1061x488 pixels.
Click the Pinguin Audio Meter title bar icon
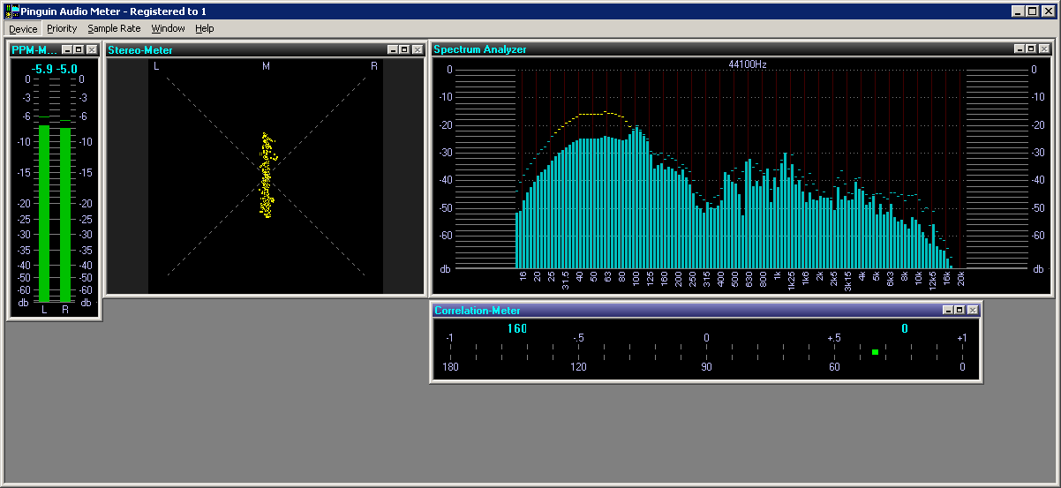pyautogui.click(x=12, y=11)
